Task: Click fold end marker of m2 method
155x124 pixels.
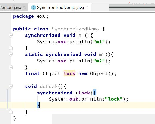Action: (x=11, y=67)
